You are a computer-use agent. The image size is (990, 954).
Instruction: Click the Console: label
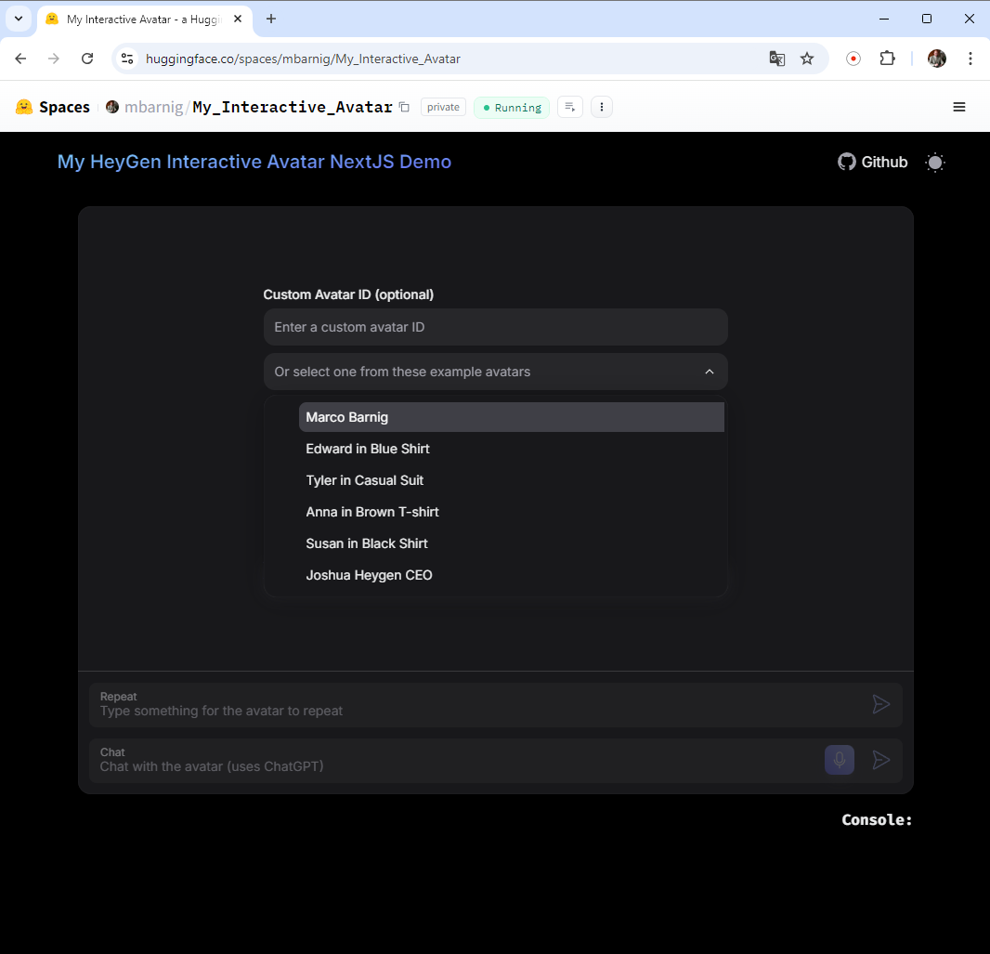coord(877,820)
